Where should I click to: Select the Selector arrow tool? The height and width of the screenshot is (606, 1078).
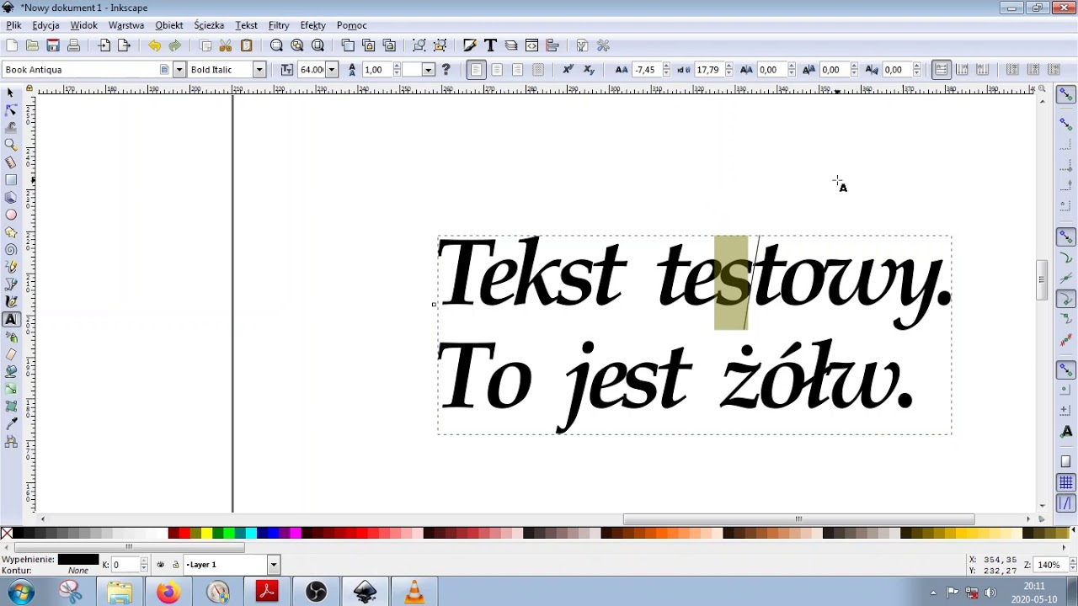(11, 93)
